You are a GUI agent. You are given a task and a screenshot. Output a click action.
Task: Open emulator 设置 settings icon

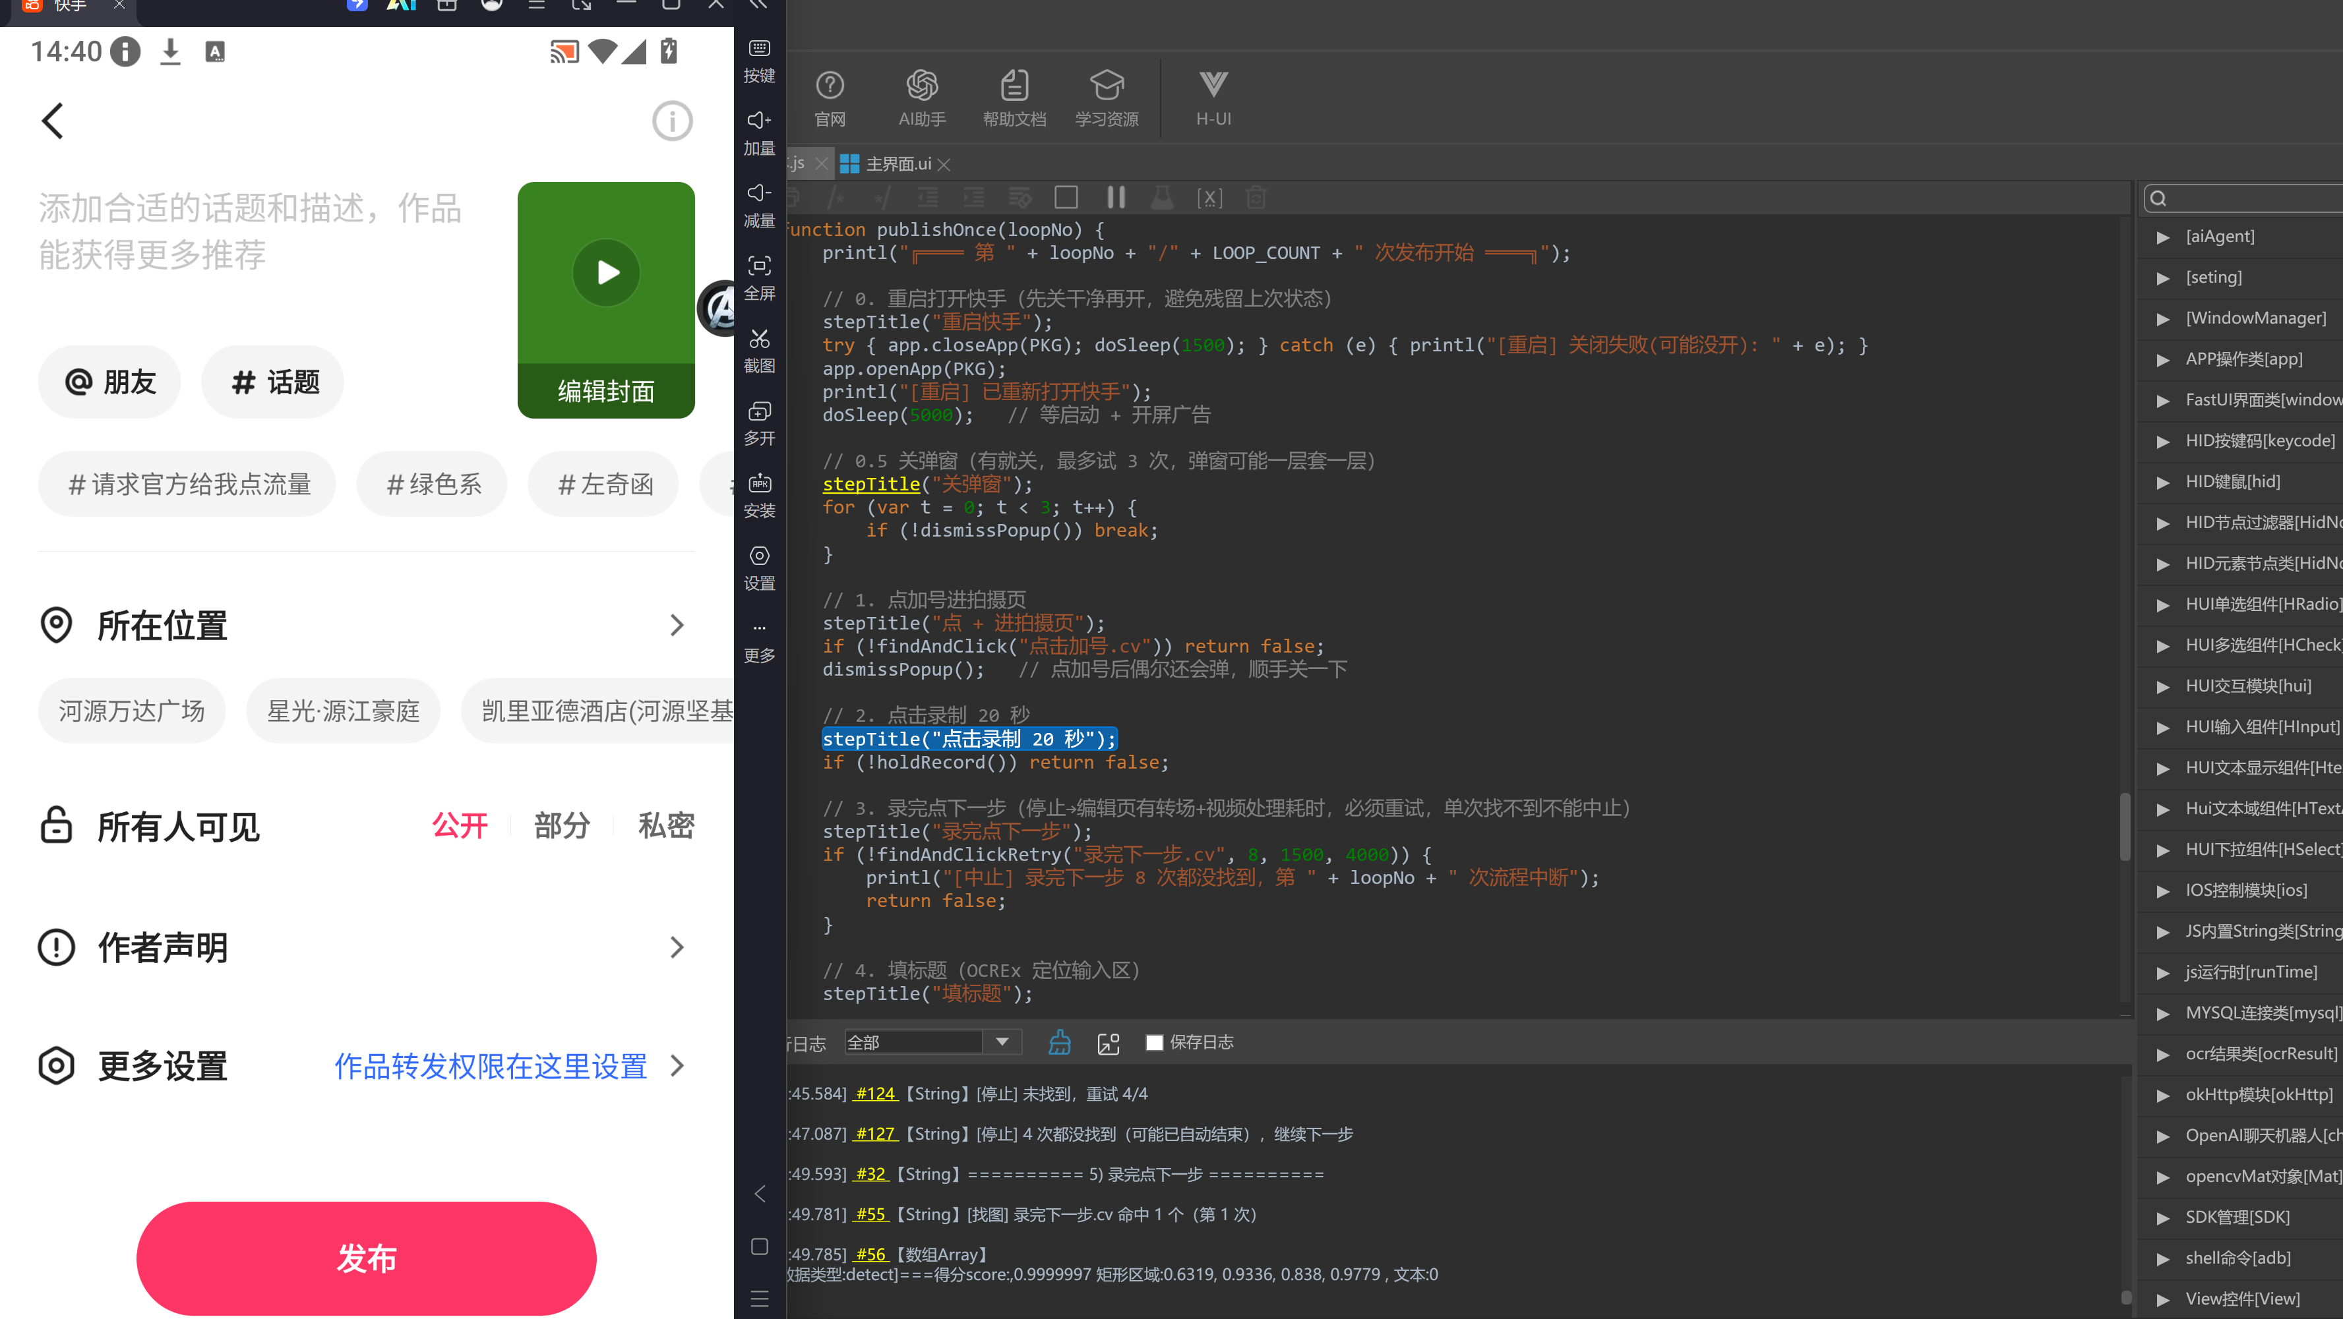(x=760, y=569)
